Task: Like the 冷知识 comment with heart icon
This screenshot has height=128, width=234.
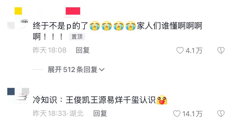Action: point(177,114)
